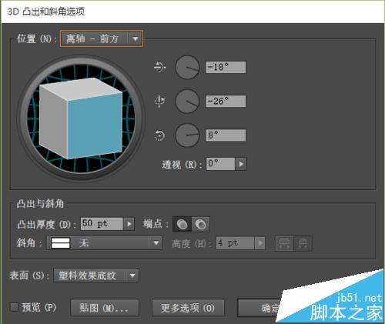385x324 pixels.
Task: Open the 斜角 bevel dropdown showing 无
Action: [105, 242]
